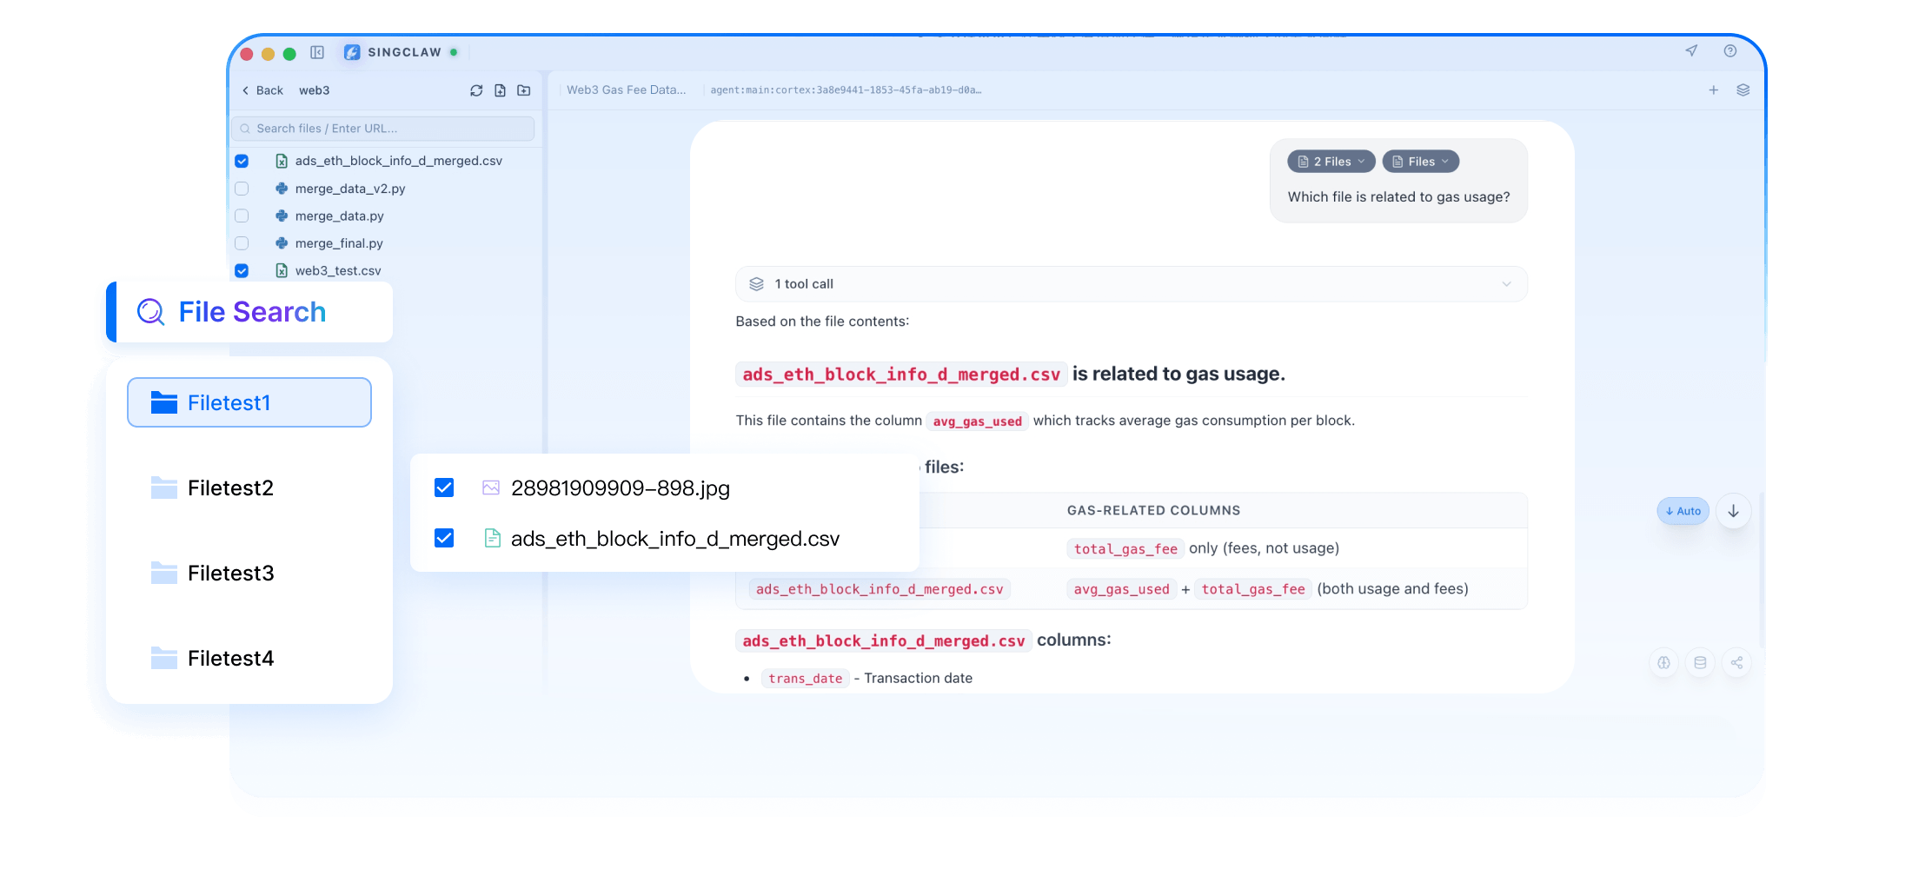The image size is (1912, 869).
Task: Click the plus icon to add tab
Action: [x=1713, y=90]
